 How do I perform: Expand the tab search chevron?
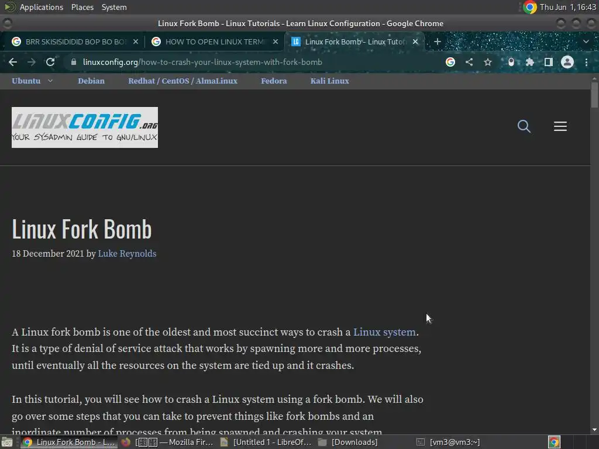coord(586,42)
